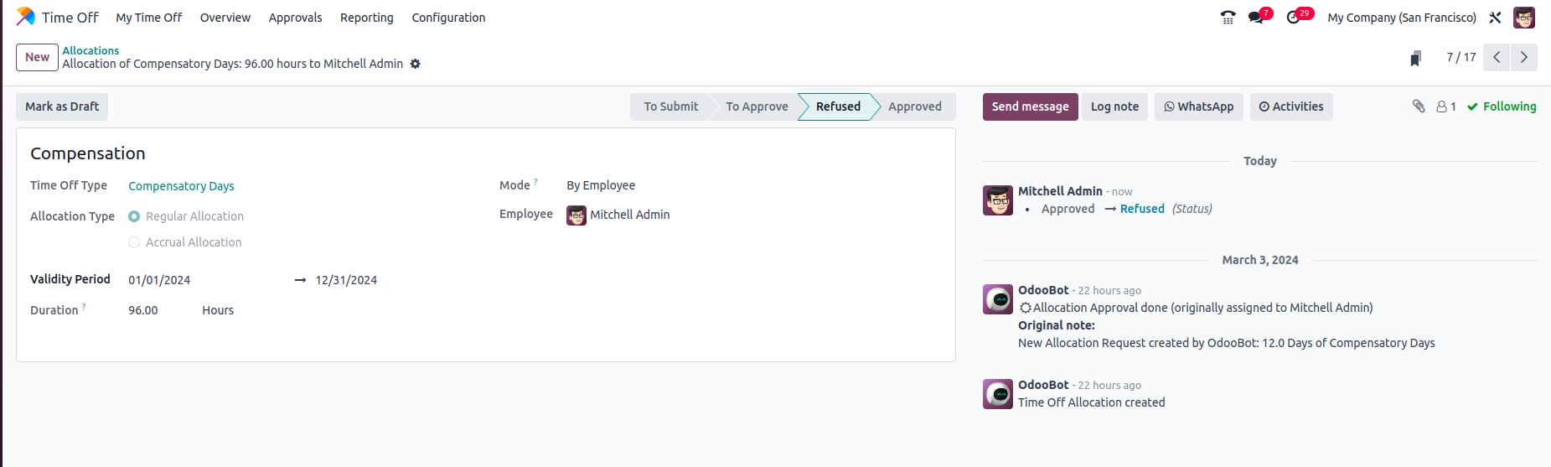Open the gear actions menu next to the record title

coord(415,64)
